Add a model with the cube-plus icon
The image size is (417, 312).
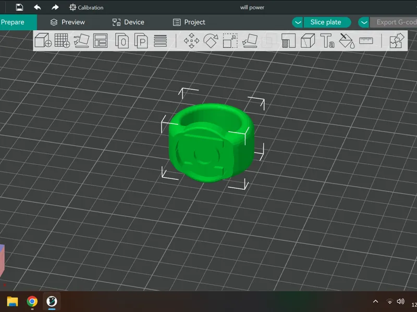pyautogui.click(x=43, y=41)
